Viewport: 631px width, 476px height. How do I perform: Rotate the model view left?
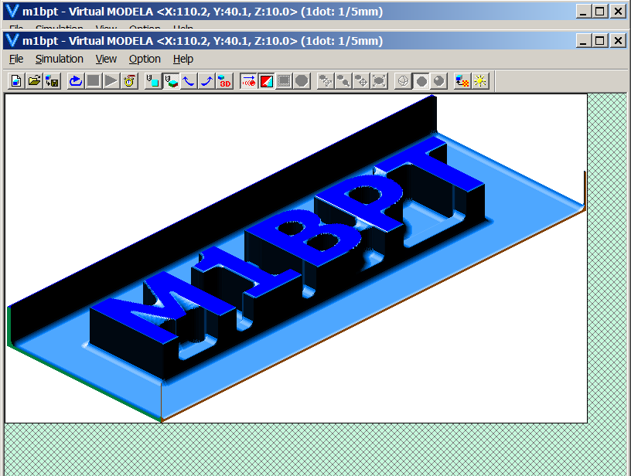189,80
